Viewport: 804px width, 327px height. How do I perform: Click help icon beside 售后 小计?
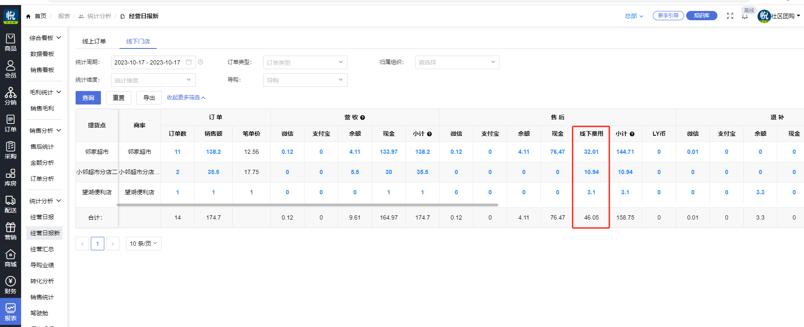(632, 134)
